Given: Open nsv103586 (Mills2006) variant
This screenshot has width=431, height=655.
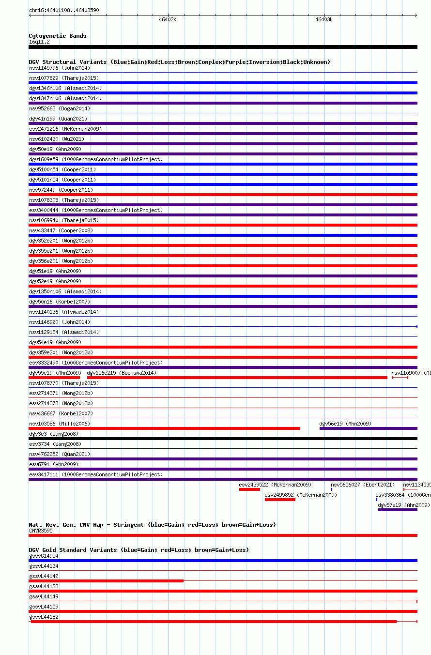Looking at the screenshot, I should (x=60, y=424).
